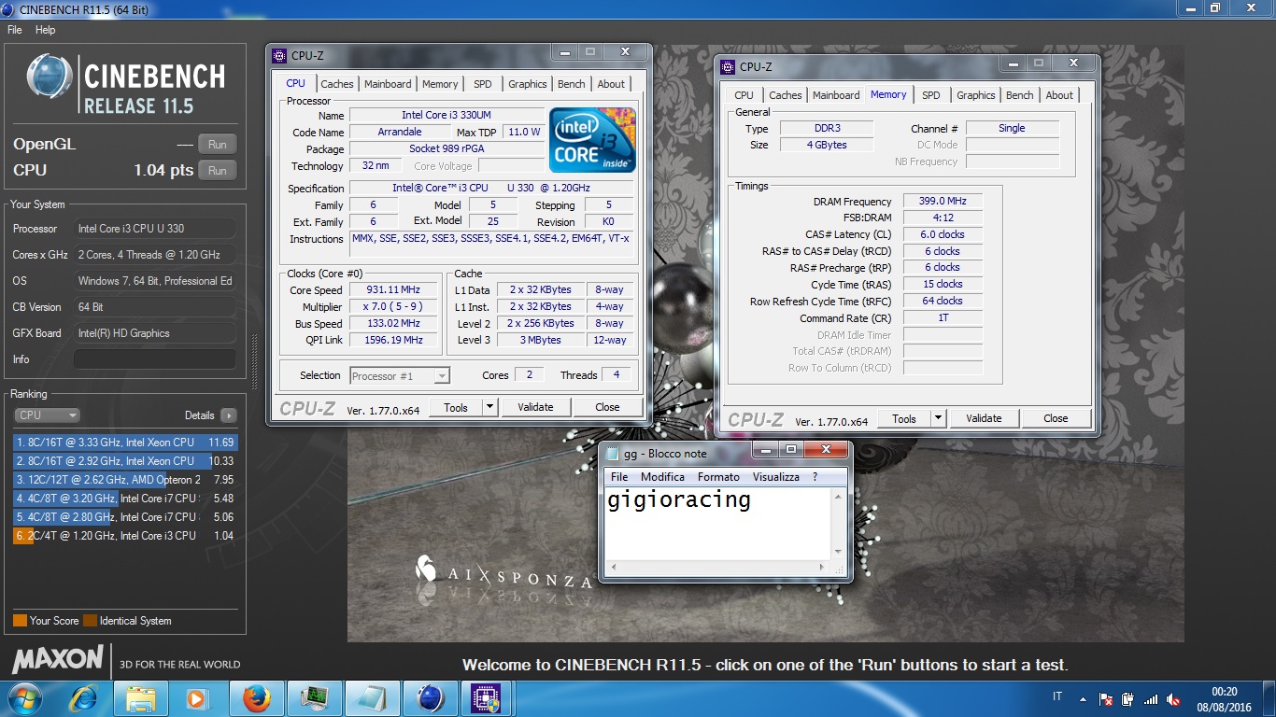This screenshot has height=717, width=1276.
Task: Launch Internet Explorer from taskbar
Action: click(x=83, y=697)
